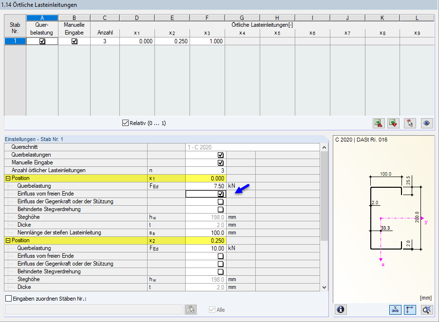Click the settings list scrollbar thumb

[x=324, y=196]
